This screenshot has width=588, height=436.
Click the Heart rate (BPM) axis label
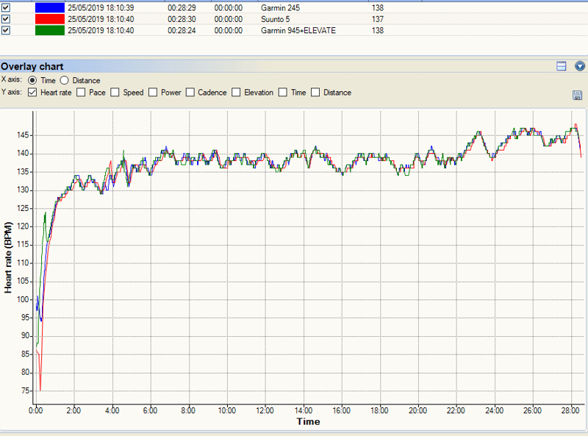[8, 257]
